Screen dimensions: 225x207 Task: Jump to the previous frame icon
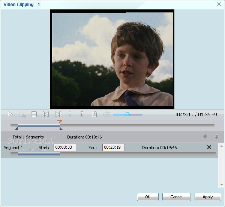coord(46,114)
